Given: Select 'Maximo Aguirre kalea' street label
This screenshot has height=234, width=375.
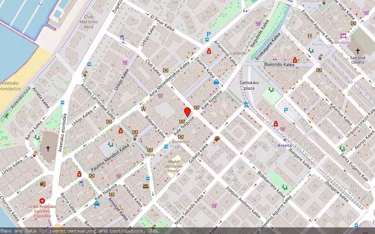Looking at the screenshot, I should point(276,212).
